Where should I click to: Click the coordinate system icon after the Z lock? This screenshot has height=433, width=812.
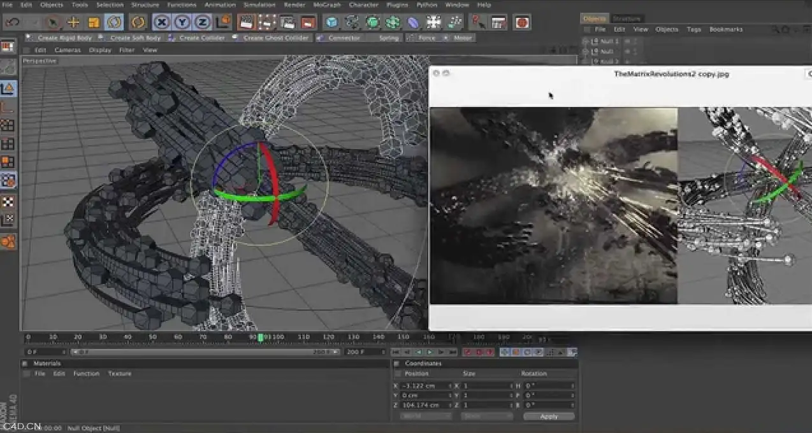[222, 22]
